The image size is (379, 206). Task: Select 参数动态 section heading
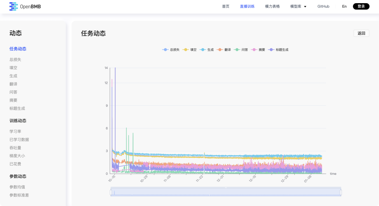tap(18, 176)
